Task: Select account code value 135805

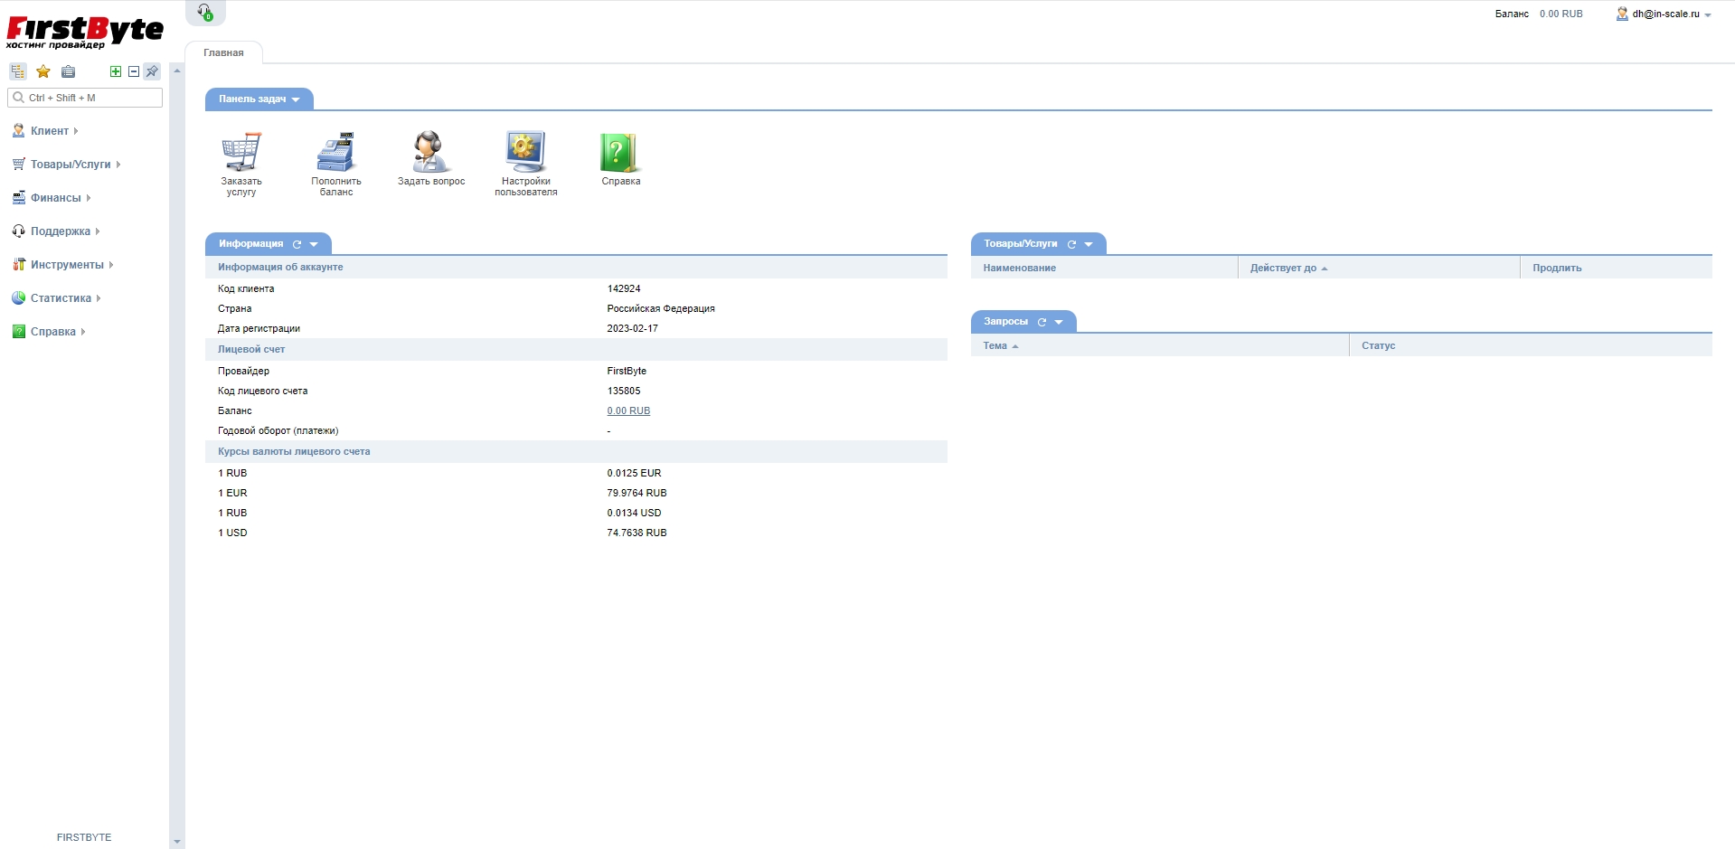Action: coord(624,391)
